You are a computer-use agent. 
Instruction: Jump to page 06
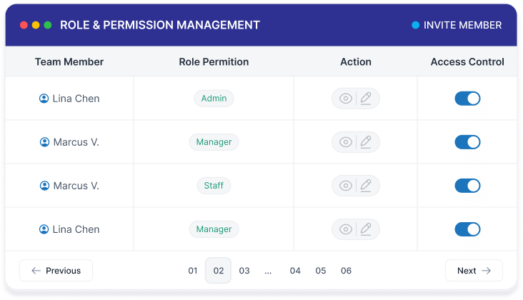(346, 271)
